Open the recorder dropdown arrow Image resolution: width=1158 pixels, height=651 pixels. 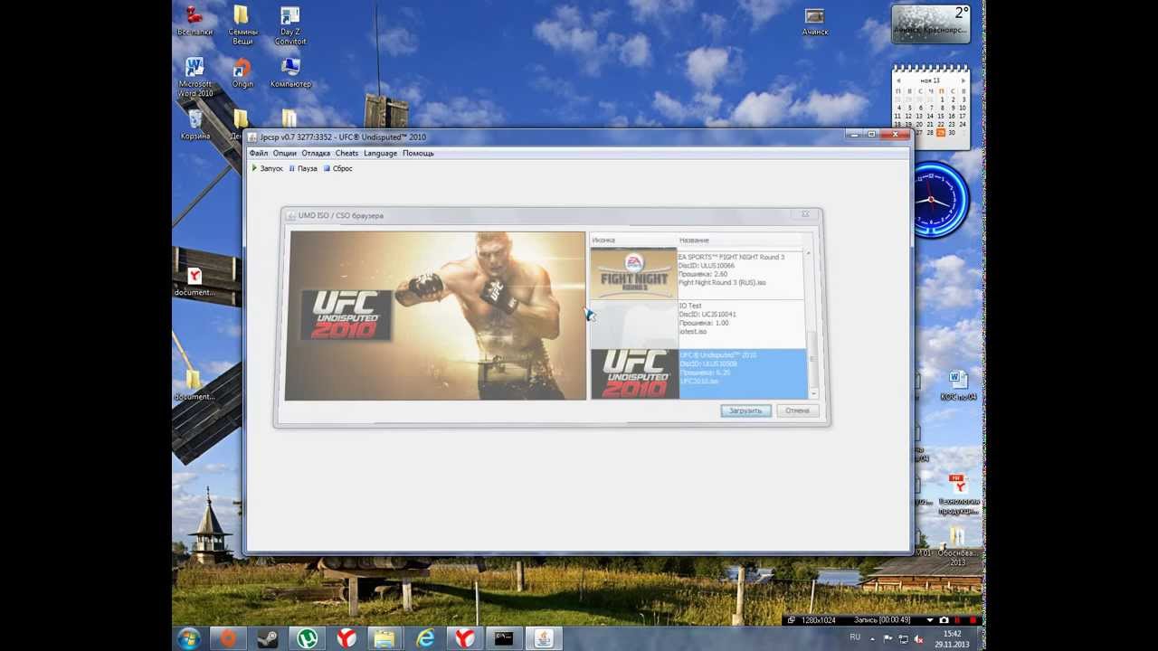coord(930,620)
